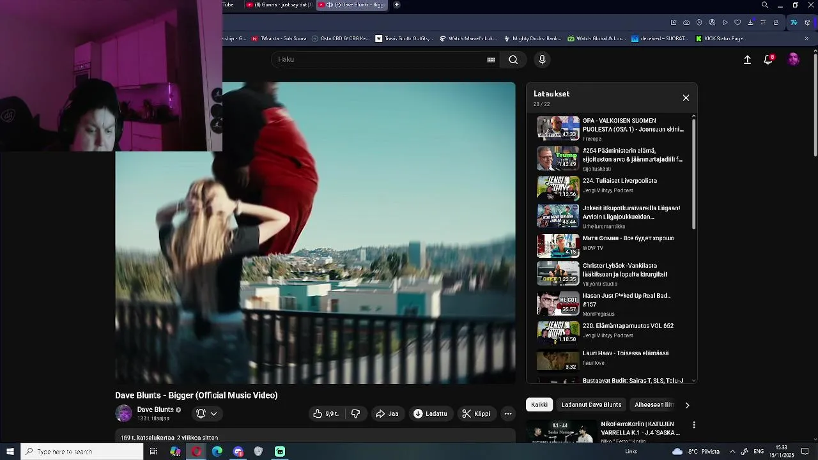Open Watch Global & Loc... bookmark

point(597,38)
